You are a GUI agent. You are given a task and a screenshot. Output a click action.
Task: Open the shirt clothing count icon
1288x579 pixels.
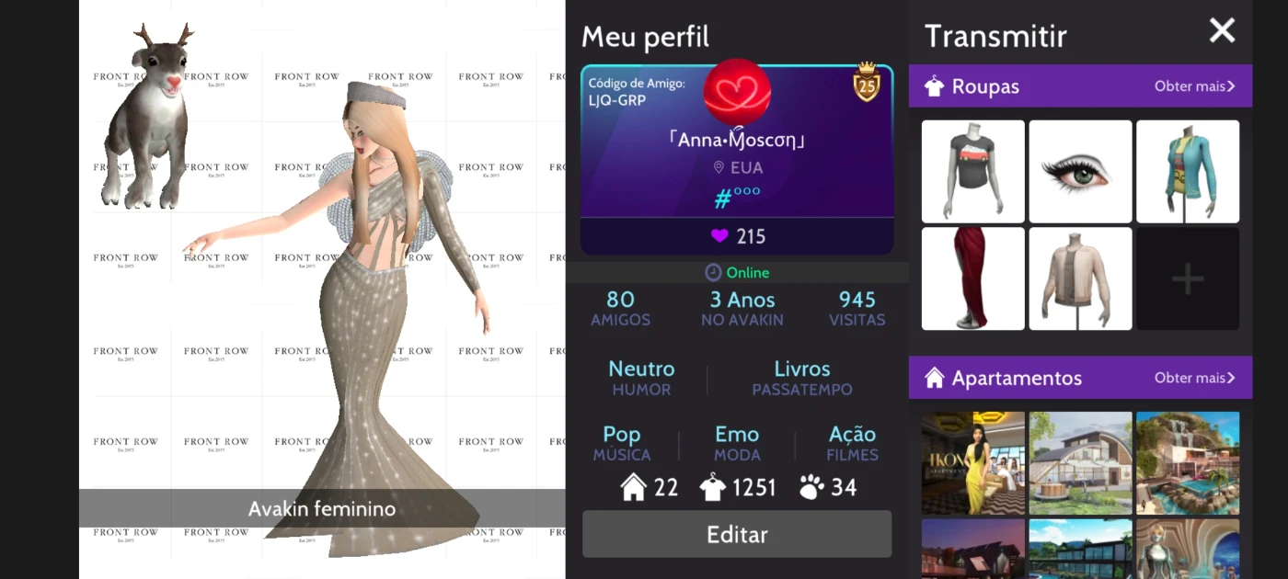(712, 487)
